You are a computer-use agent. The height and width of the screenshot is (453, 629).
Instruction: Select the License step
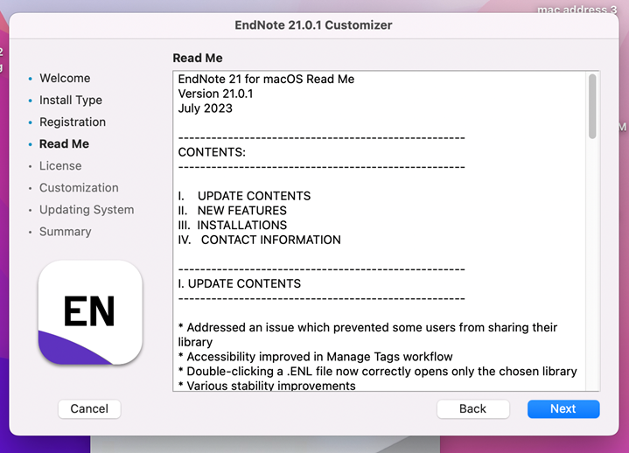(60, 165)
